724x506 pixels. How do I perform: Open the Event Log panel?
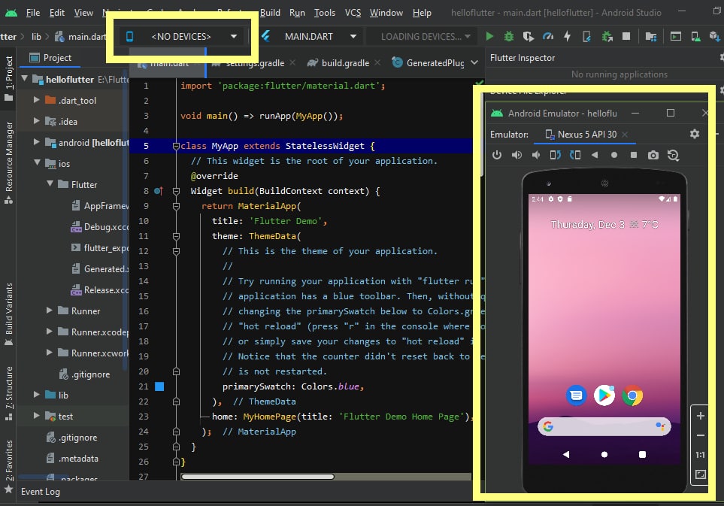point(40,492)
